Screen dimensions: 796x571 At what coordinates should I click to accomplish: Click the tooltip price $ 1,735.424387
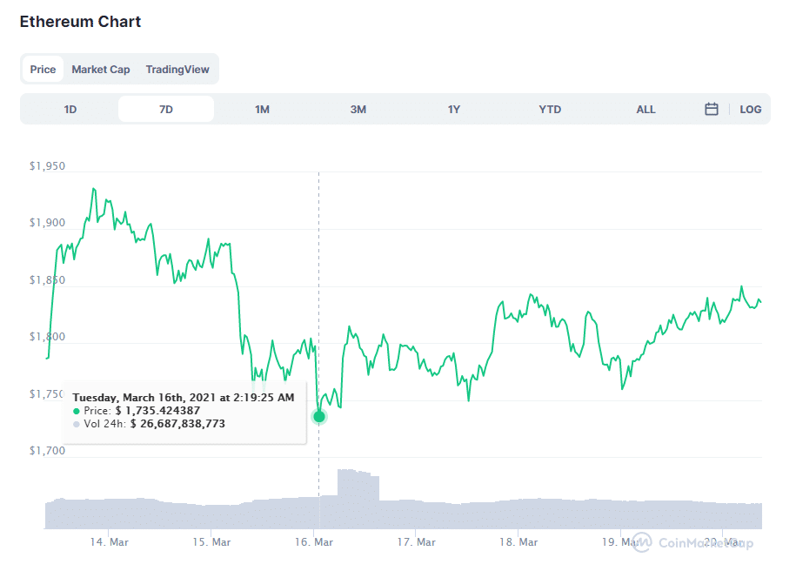157,411
